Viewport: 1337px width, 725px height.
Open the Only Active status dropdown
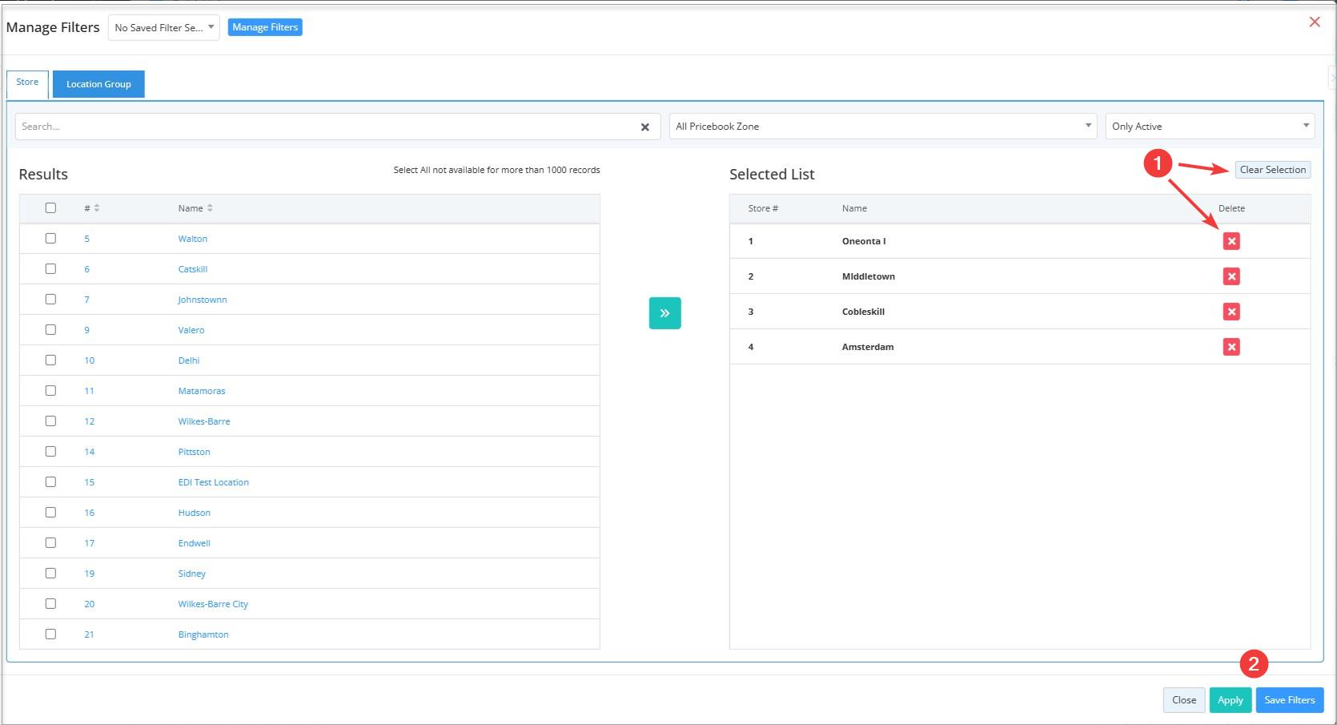(x=1210, y=127)
